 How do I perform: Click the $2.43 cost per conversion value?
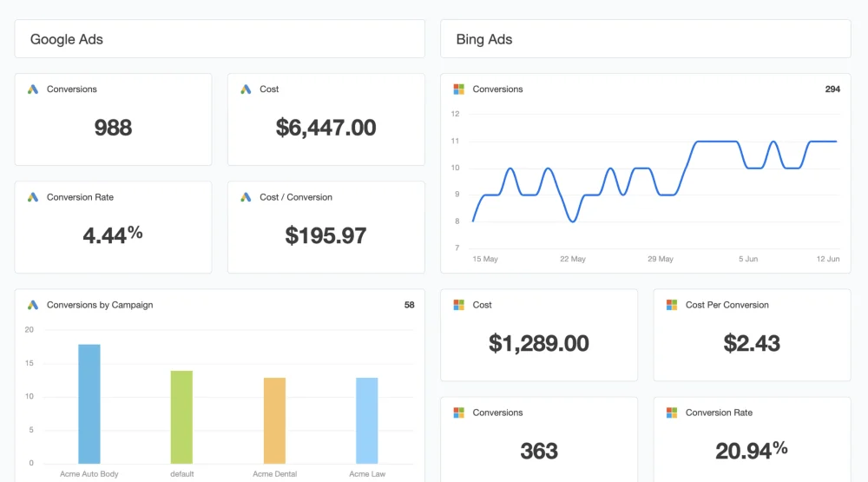[752, 344]
